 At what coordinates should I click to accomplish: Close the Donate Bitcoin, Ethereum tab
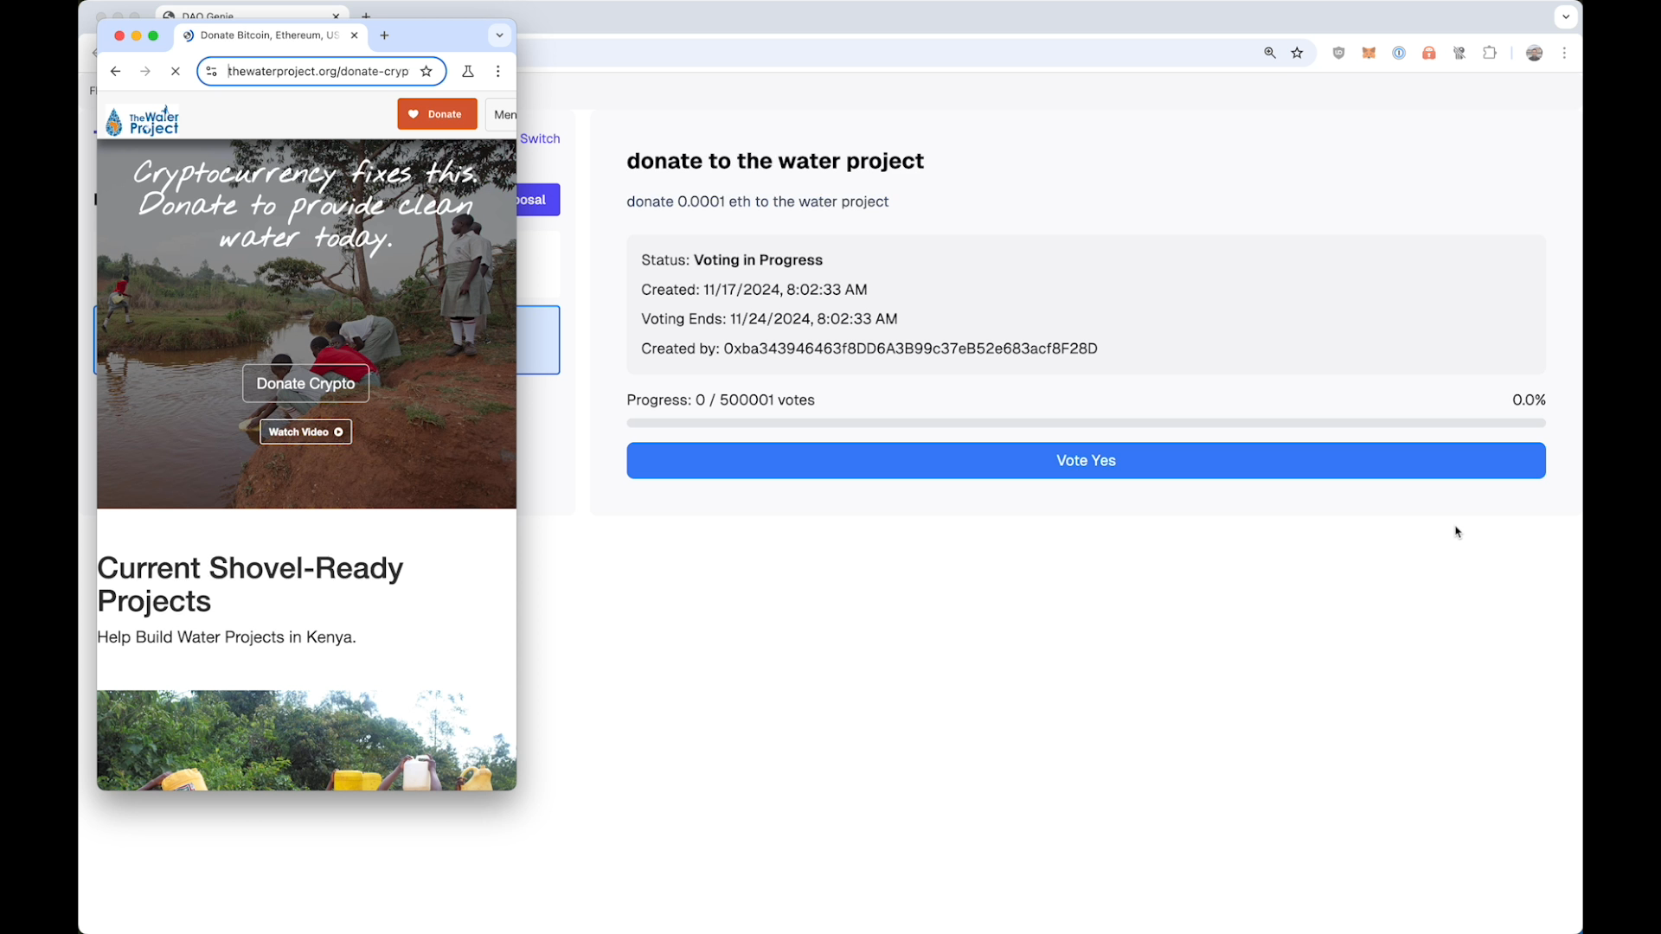(x=354, y=35)
